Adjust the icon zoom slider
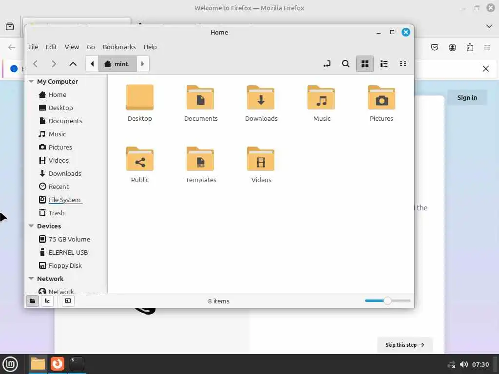 387,300
